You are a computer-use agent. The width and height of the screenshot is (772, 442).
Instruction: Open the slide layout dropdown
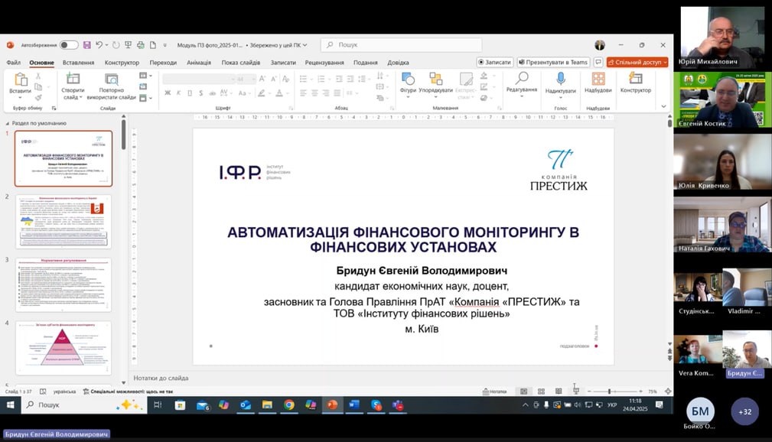pyautogui.click(x=145, y=76)
